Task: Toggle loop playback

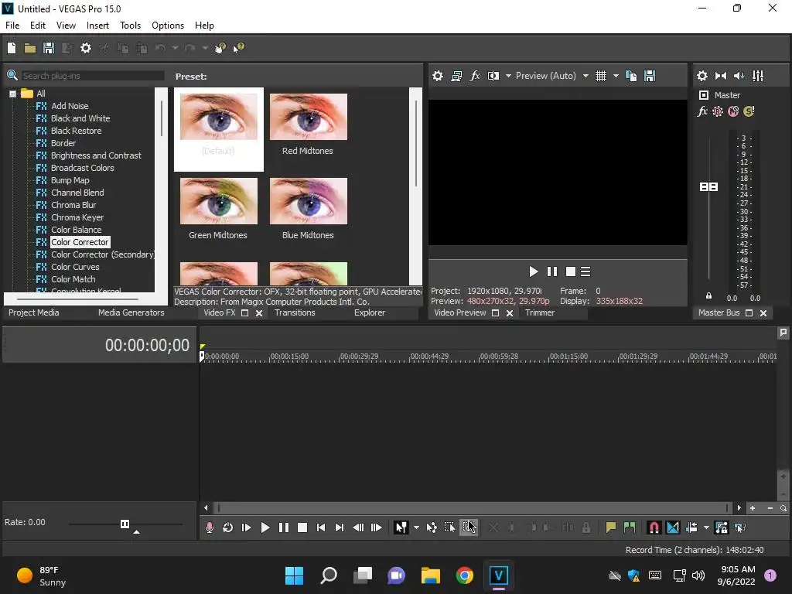Action: coord(228,527)
